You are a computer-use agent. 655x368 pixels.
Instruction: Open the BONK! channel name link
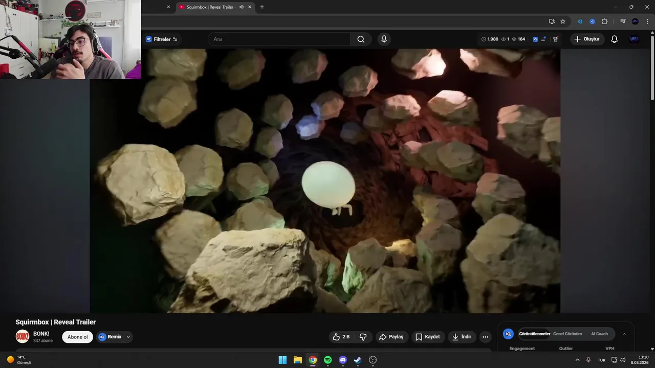tap(41, 334)
